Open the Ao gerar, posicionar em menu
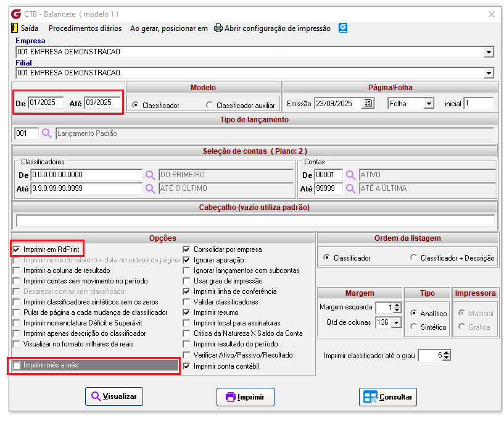 [169, 28]
